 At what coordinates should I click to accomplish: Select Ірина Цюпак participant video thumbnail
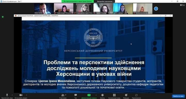123,9
